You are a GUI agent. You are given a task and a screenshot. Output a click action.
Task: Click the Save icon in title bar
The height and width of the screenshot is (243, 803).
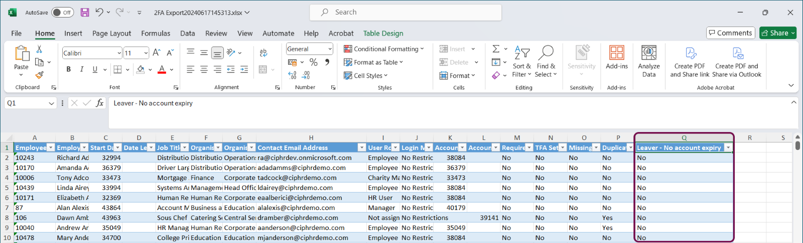coord(85,12)
